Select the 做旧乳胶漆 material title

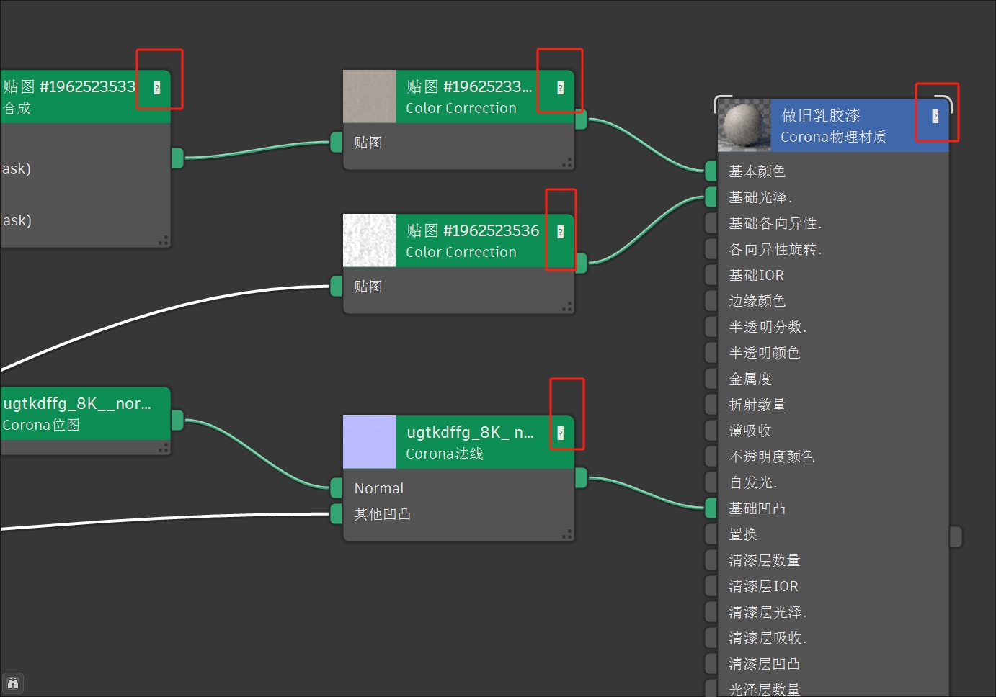point(821,116)
